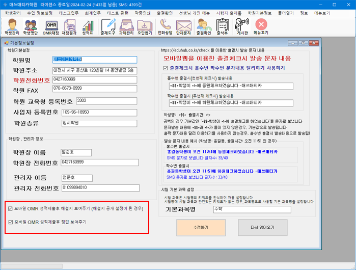This screenshot has width=356, height=270.
Task: Click the 학원장 이름 field
Action: (x=76, y=152)
